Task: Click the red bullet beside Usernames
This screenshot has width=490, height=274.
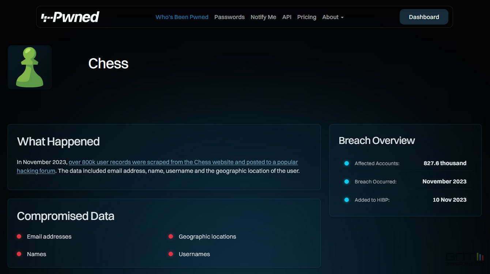Action: click(x=171, y=254)
